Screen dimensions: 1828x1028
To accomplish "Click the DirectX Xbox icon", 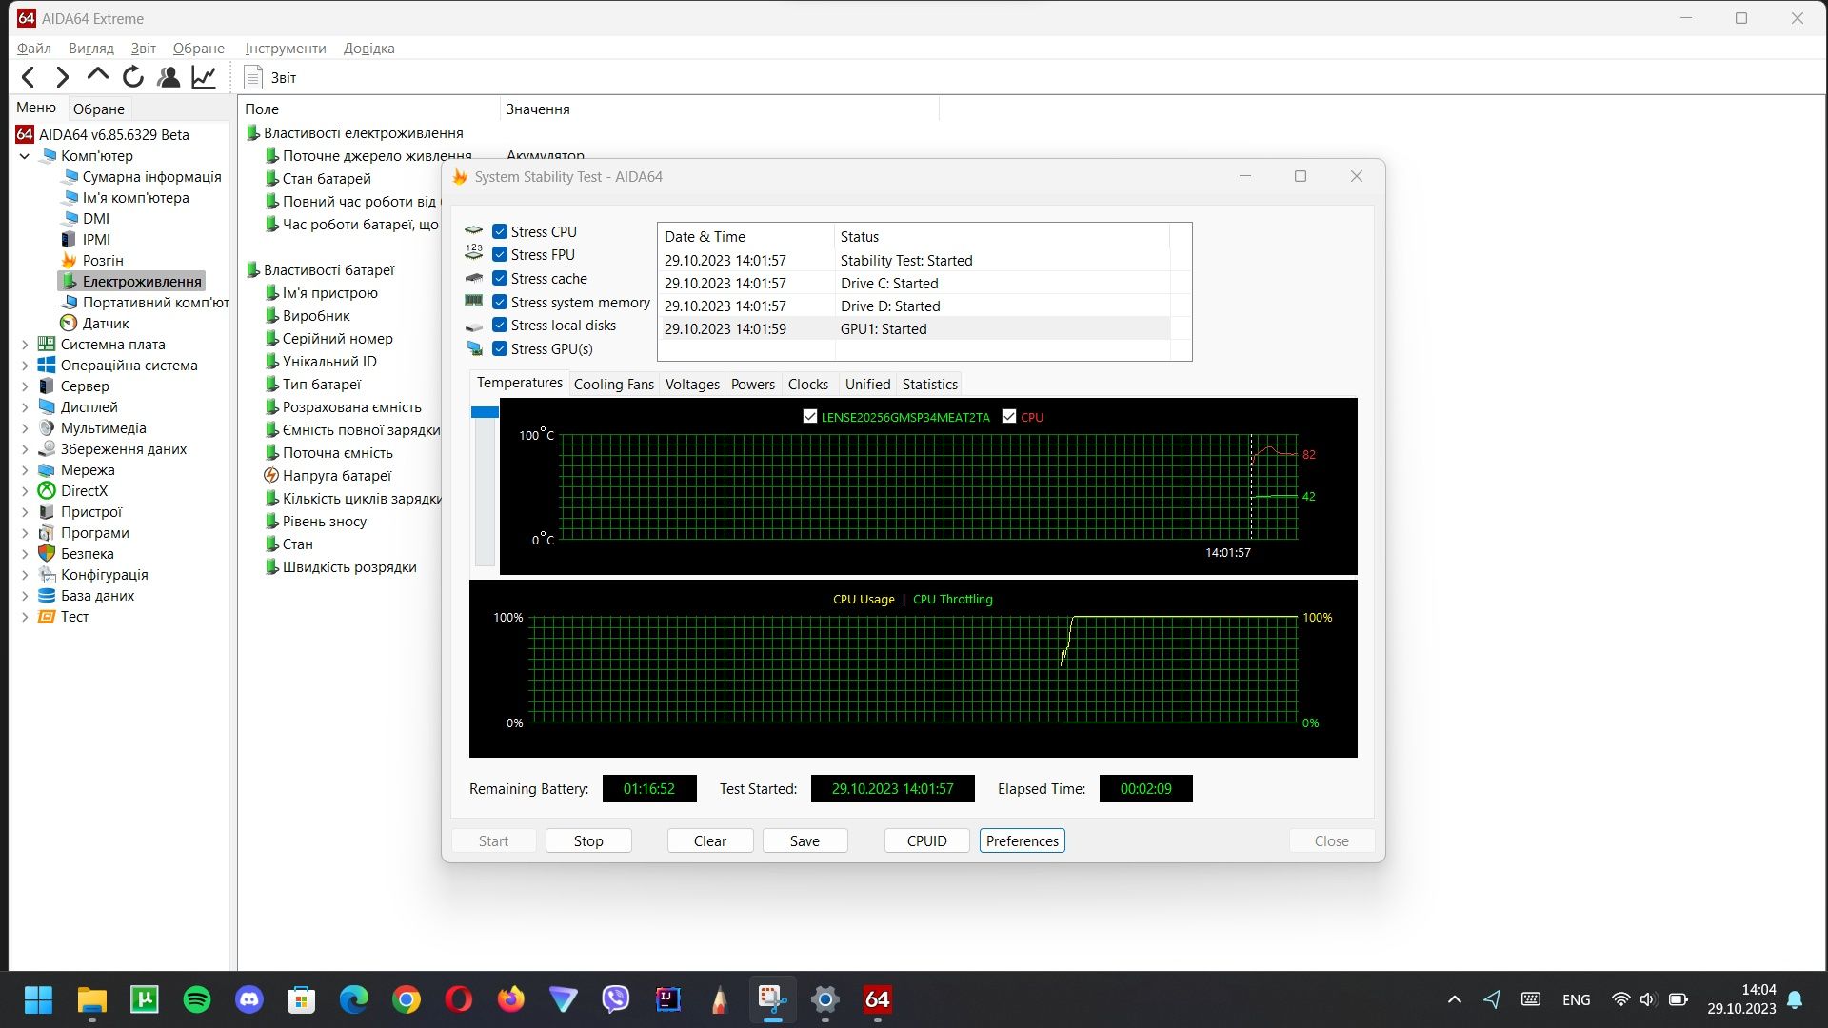I will [x=46, y=491].
